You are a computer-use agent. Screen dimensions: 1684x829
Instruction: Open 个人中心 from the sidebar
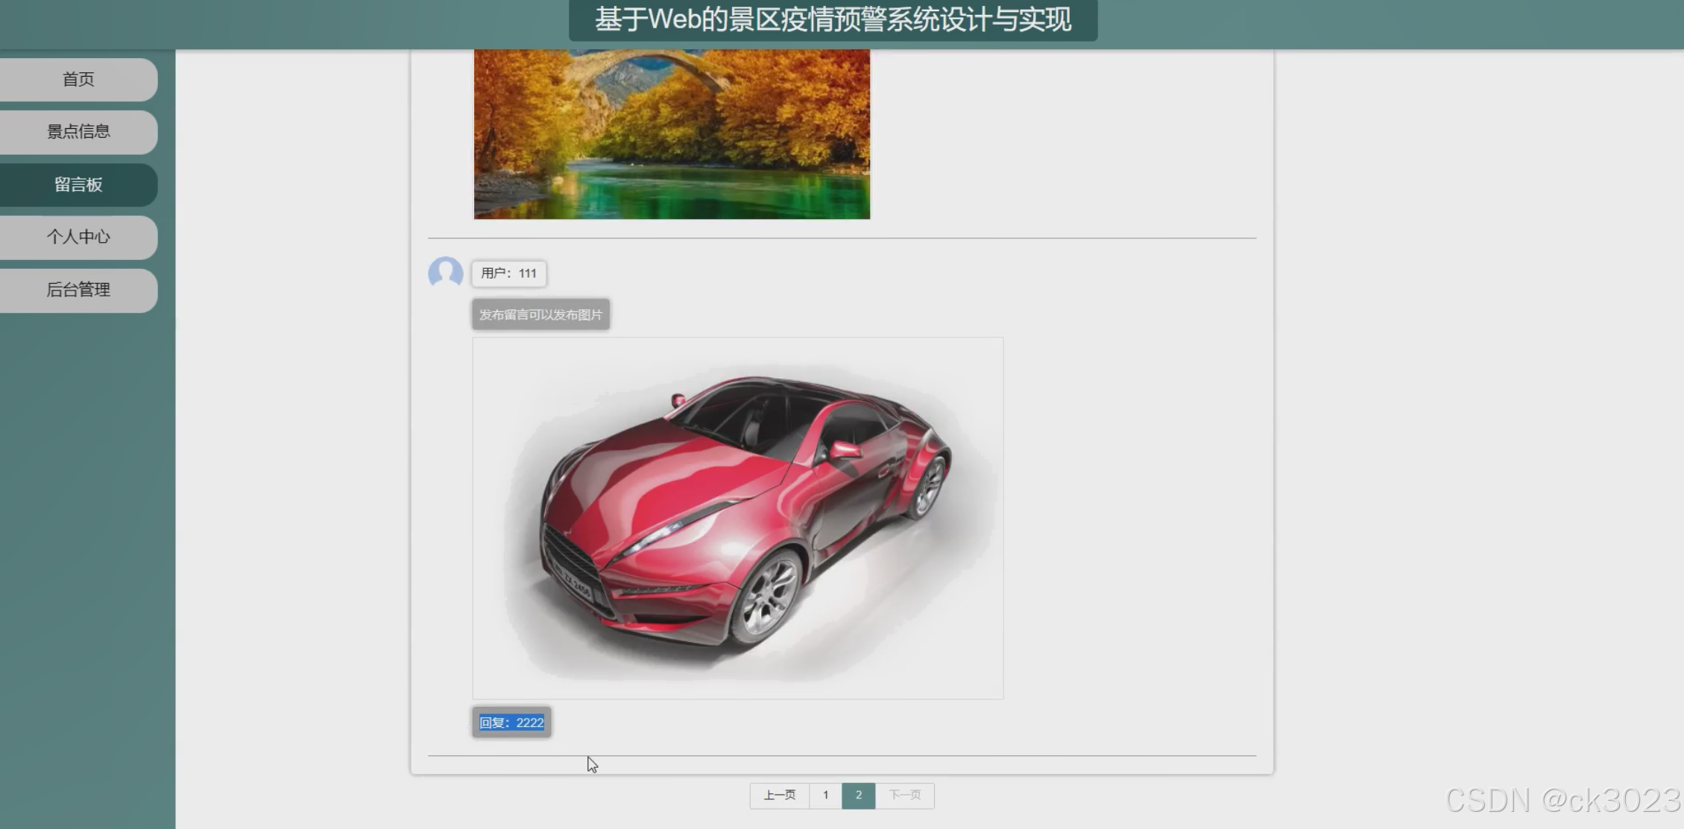coord(78,237)
